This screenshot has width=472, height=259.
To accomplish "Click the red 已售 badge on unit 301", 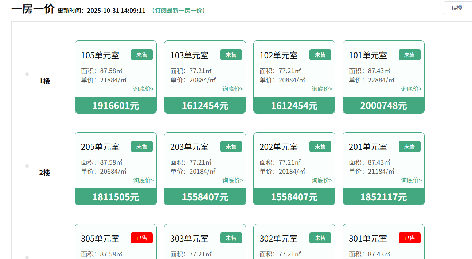I will [410, 238].
